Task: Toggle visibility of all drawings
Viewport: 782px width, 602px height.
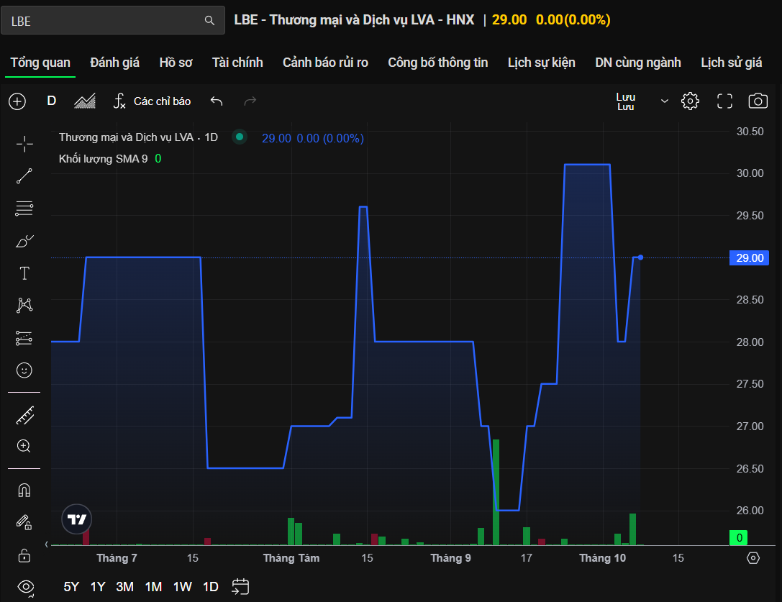Action: point(24,586)
